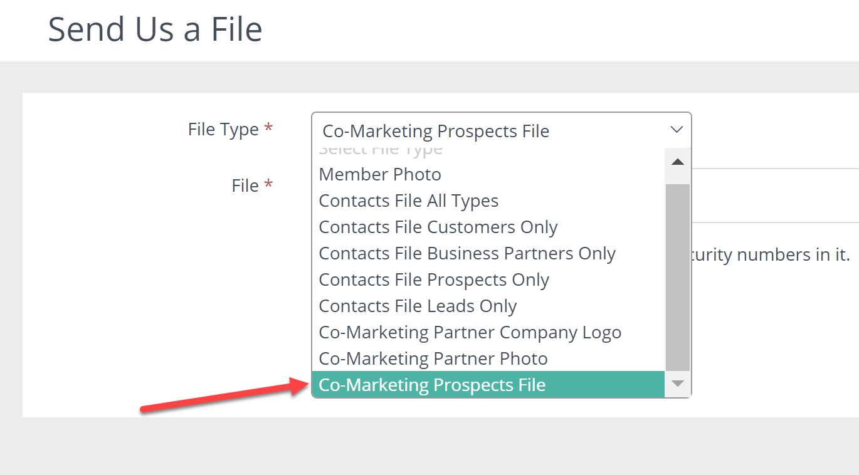Image resolution: width=859 pixels, height=475 pixels.
Task: Pick Co-Marketing Partner Company Logo
Action: point(470,332)
